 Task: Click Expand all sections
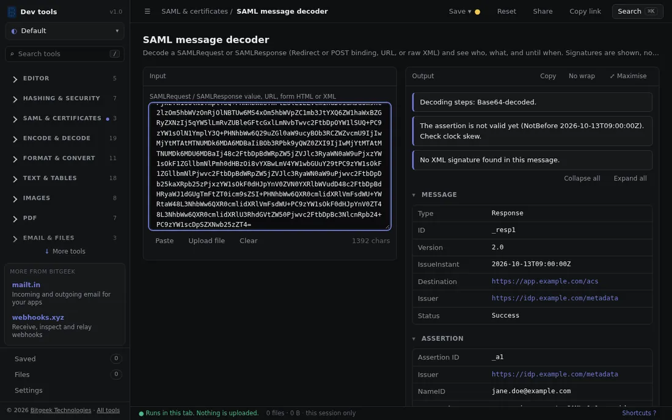(x=630, y=178)
